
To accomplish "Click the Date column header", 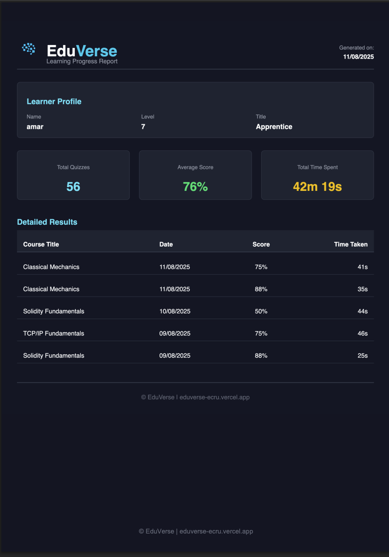I will pos(166,244).
